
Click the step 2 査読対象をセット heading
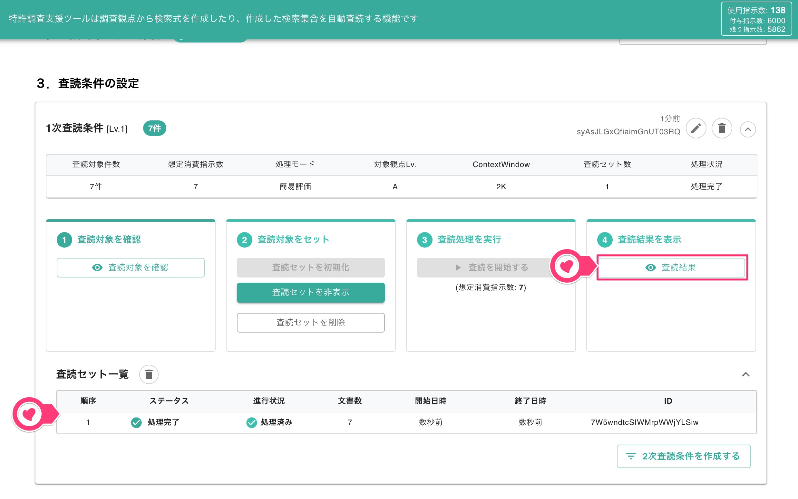tap(293, 240)
